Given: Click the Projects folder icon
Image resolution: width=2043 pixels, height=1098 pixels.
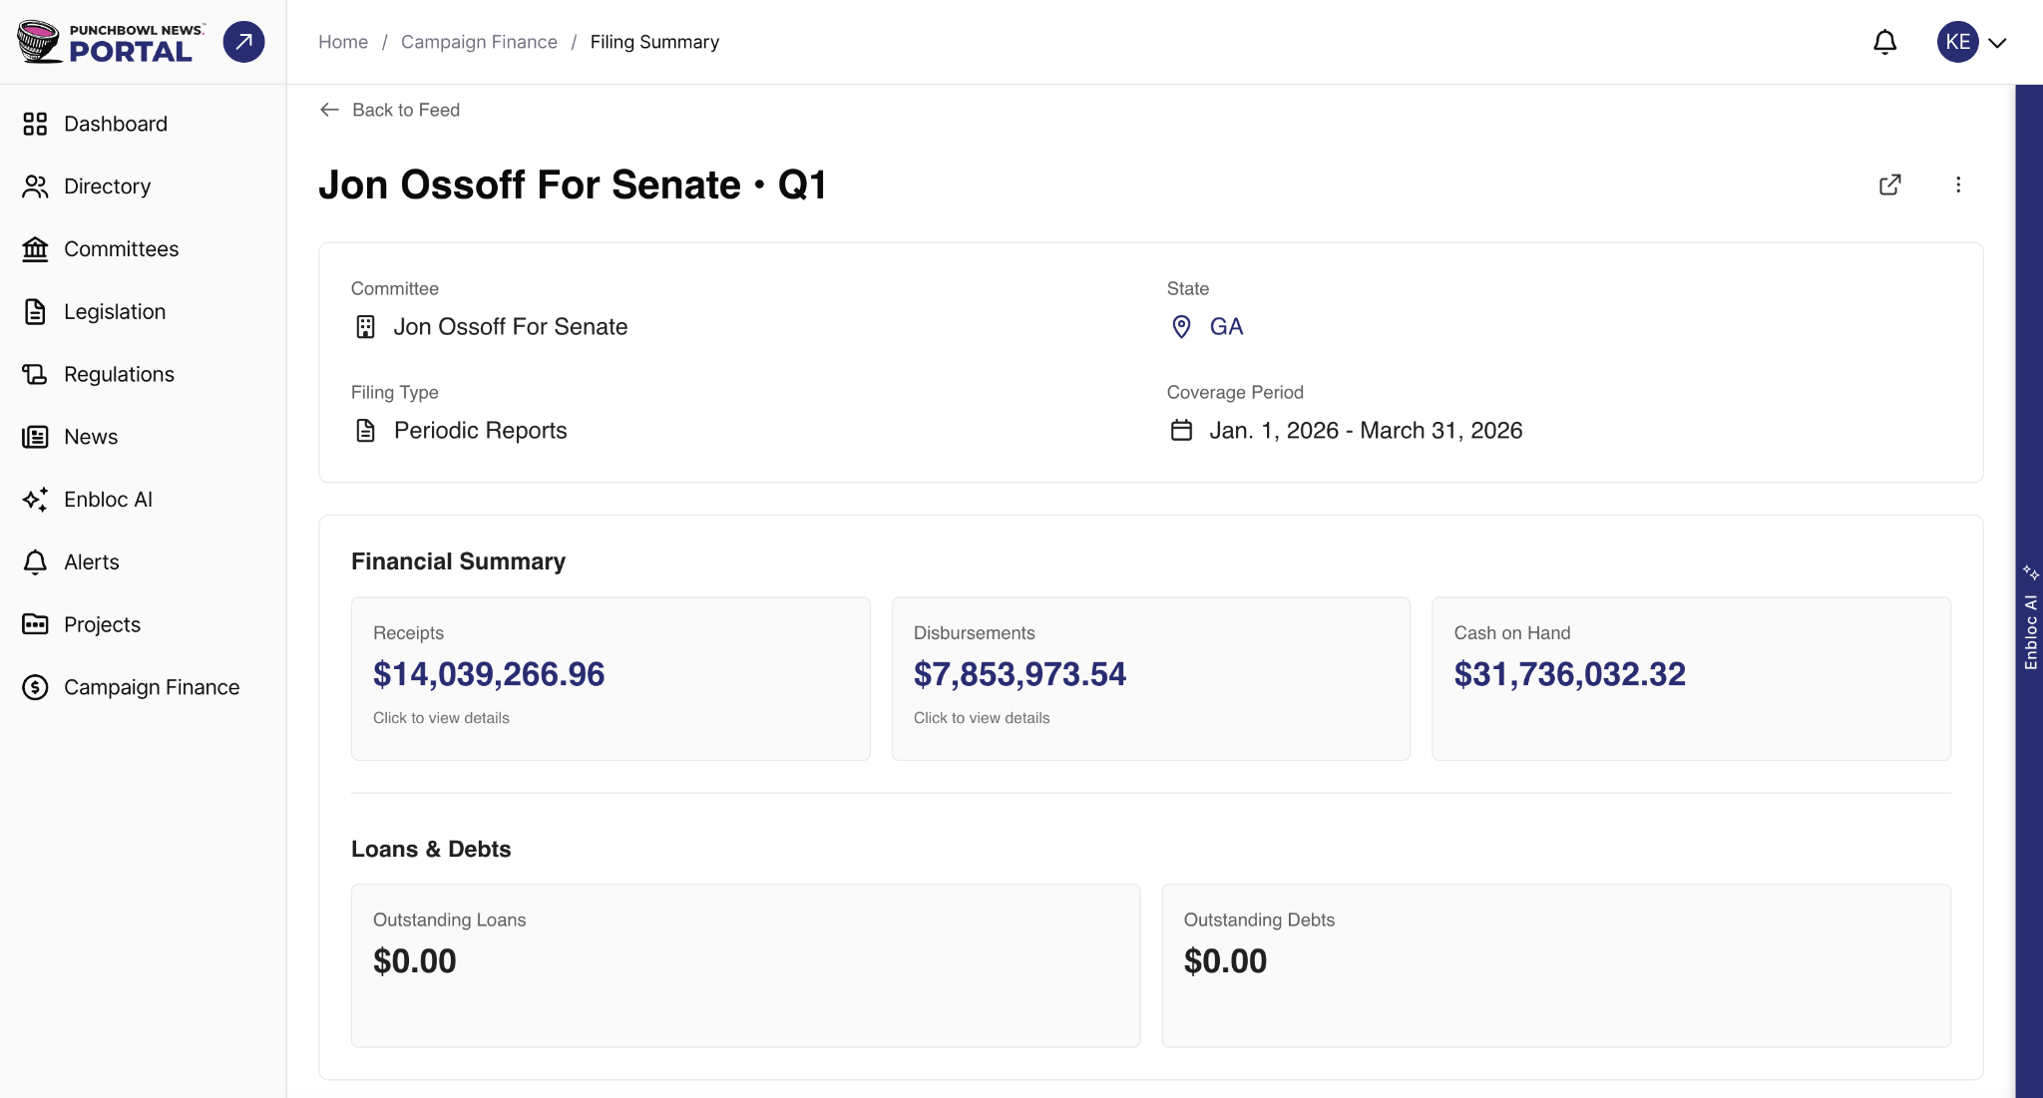Looking at the screenshot, I should point(35,624).
